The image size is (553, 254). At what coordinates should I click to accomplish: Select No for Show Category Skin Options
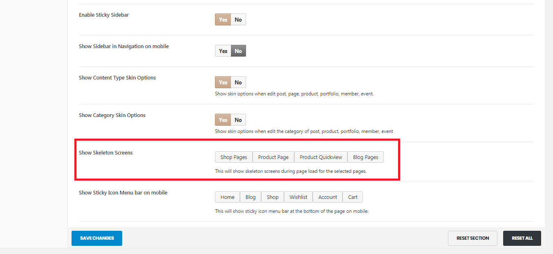238,120
